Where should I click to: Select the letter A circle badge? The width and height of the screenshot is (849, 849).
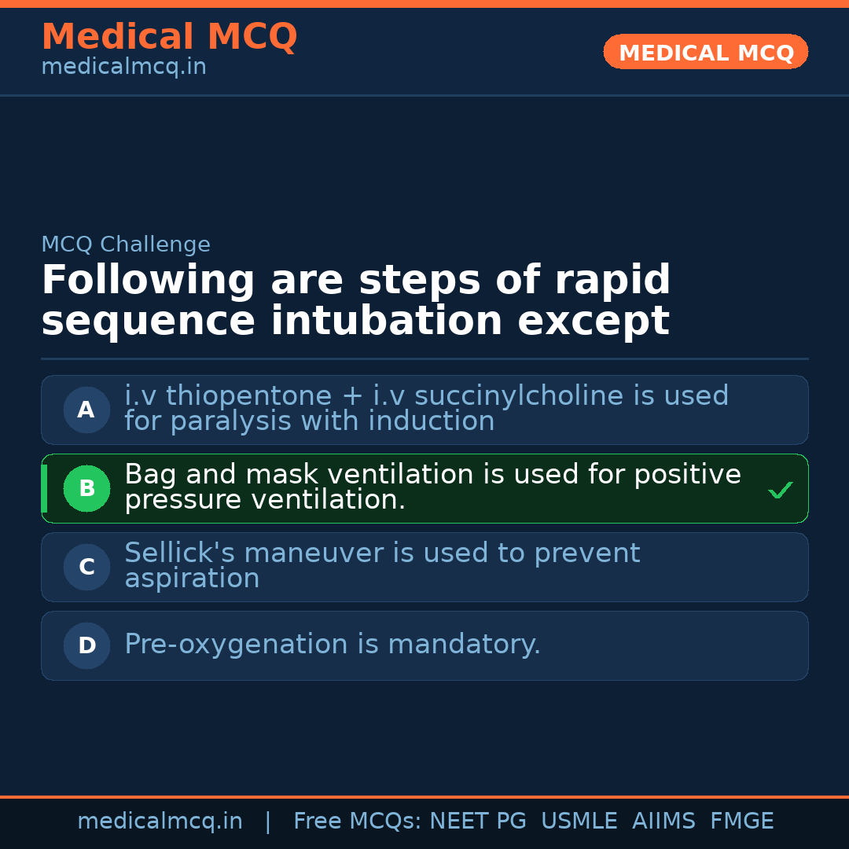point(86,410)
